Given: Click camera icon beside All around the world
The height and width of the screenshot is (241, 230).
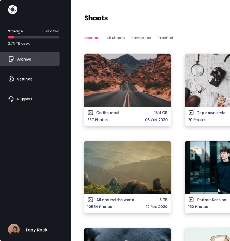Looking at the screenshot, I should (90, 200).
